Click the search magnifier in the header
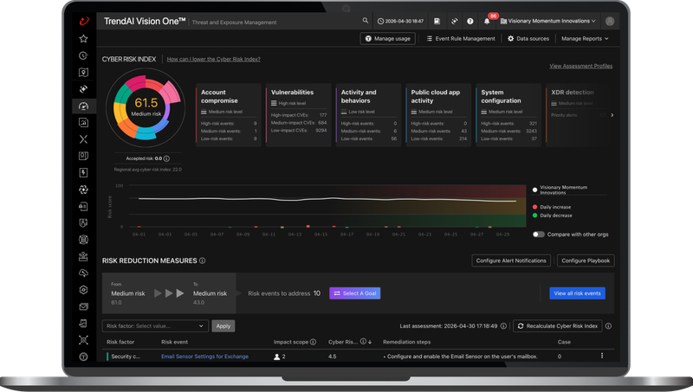Screen dimensions: 693x392 [x=365, y=20]
